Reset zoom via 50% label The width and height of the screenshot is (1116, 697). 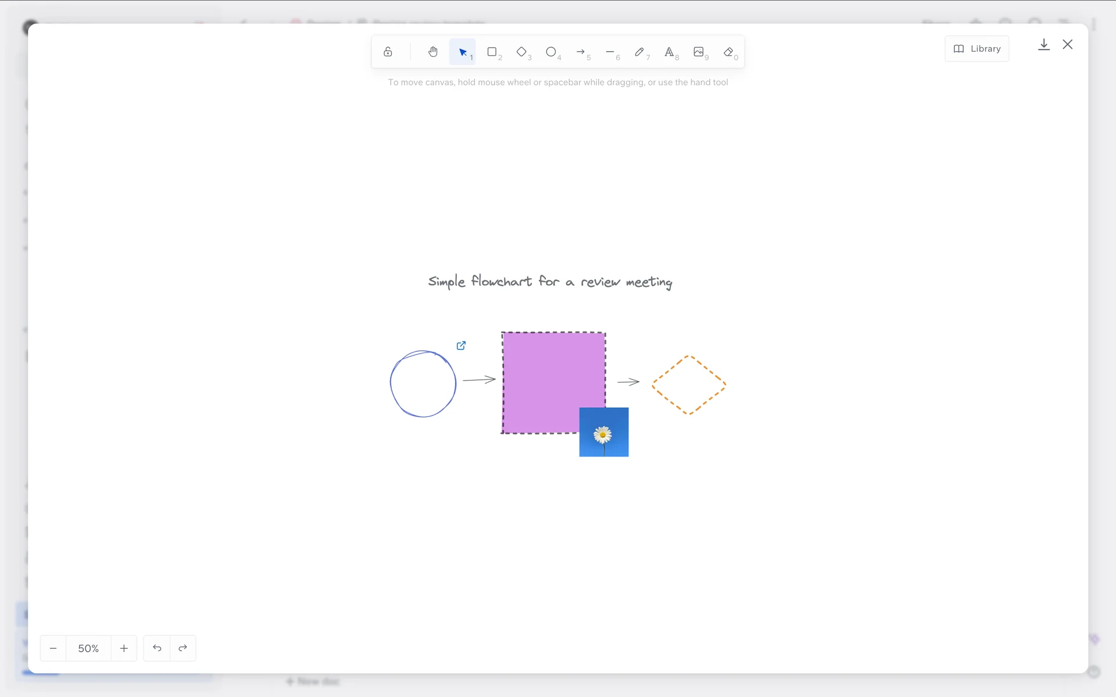88,648
